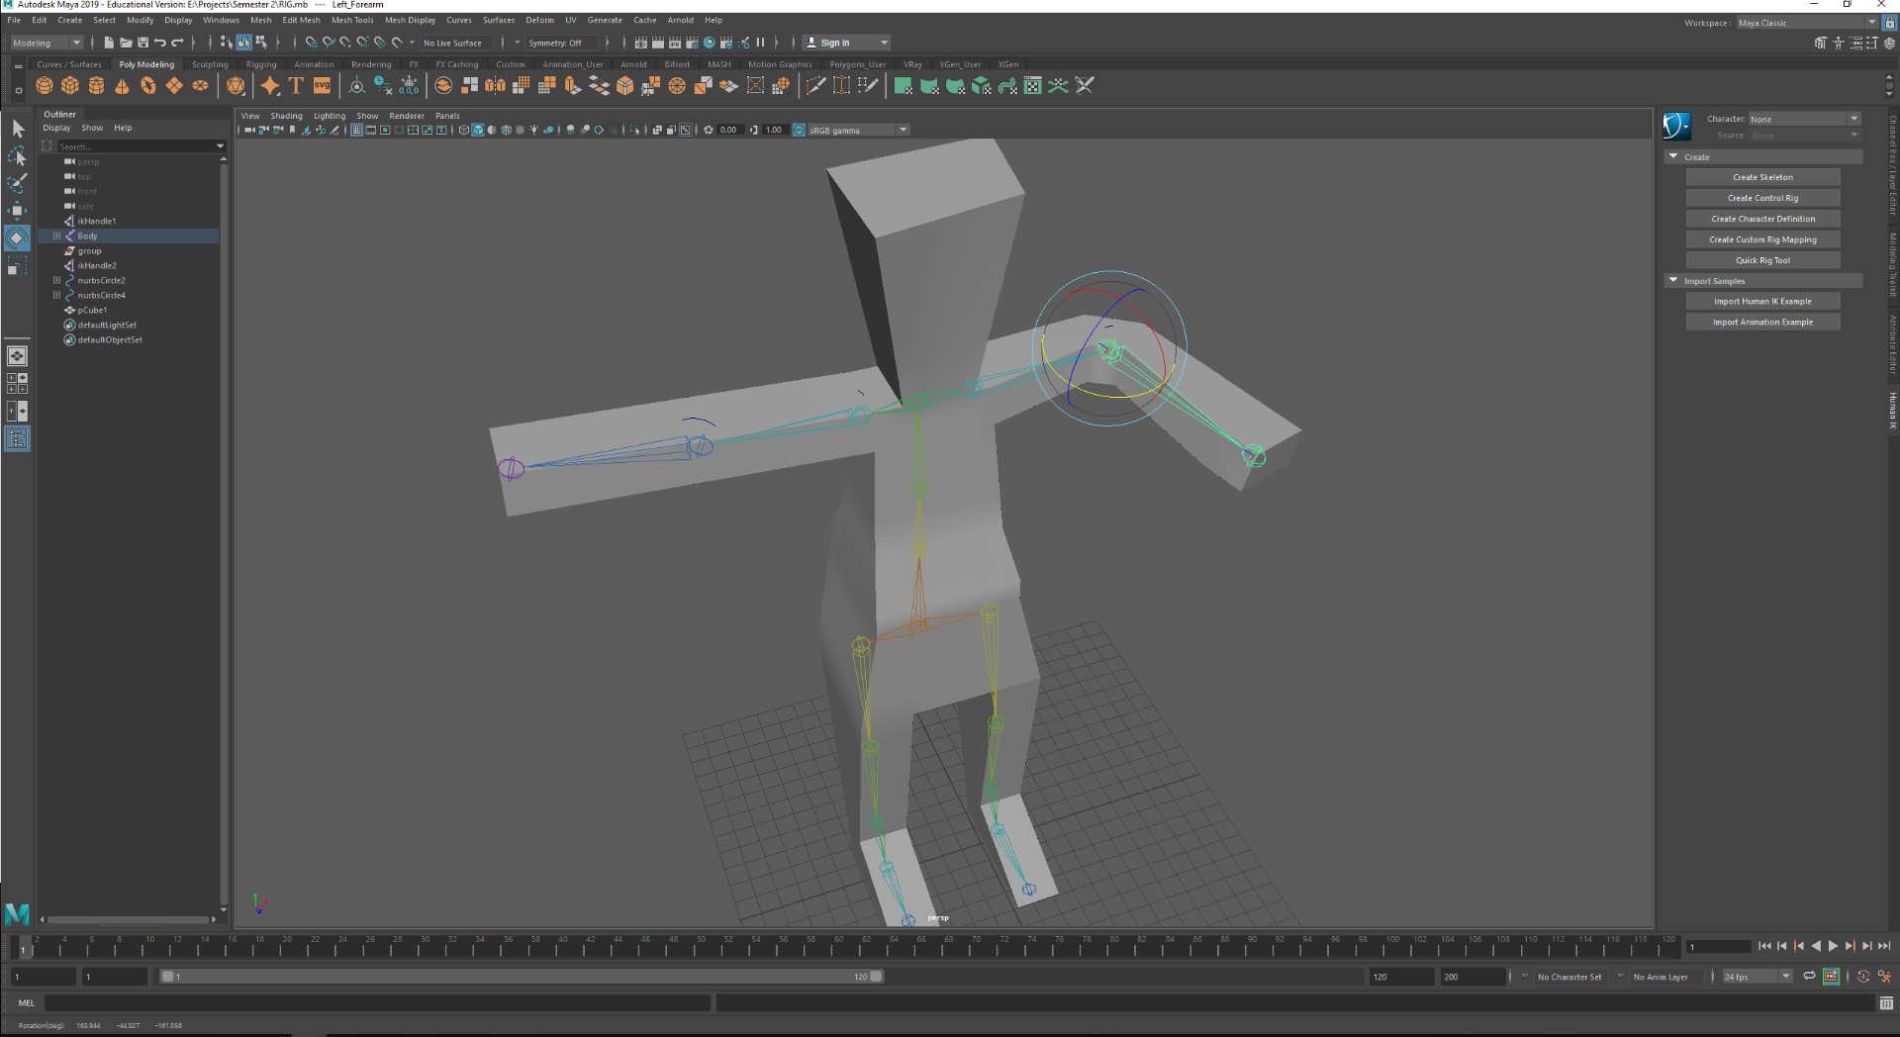This screenshot has width=1900, height=1037.
Task: Toggle the auto keyframe button
Action: (x=1863, y=977)
